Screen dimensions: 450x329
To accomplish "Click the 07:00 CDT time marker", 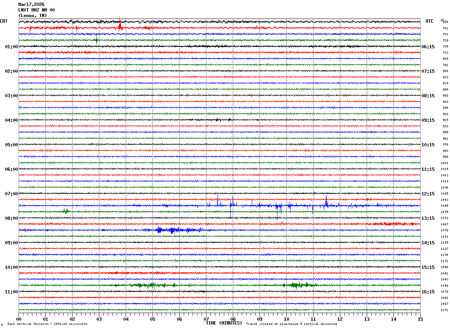I will click(x=12, y=194).
